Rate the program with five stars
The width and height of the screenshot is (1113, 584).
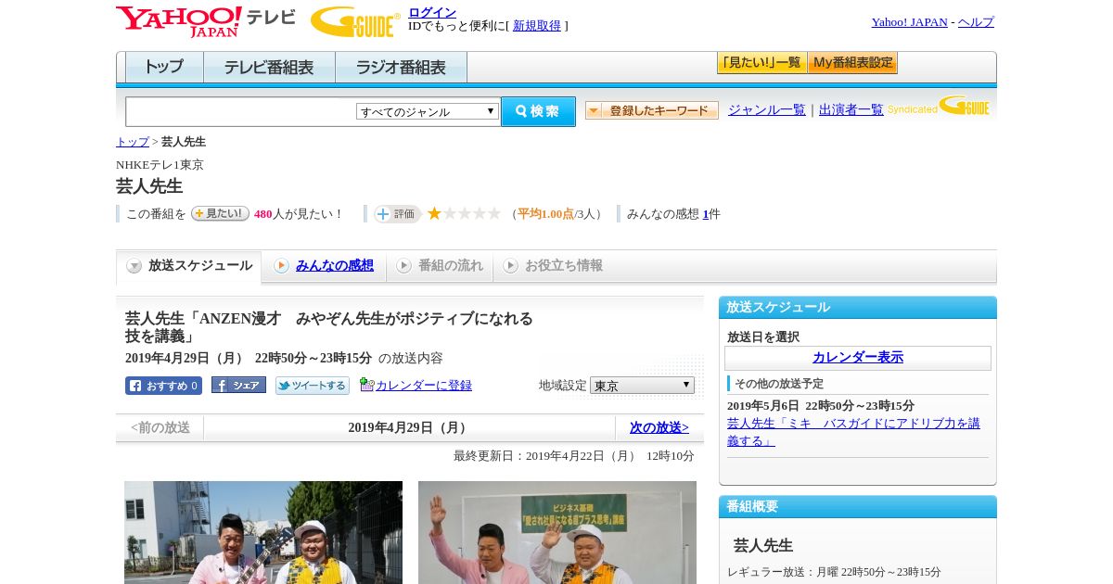493,213
